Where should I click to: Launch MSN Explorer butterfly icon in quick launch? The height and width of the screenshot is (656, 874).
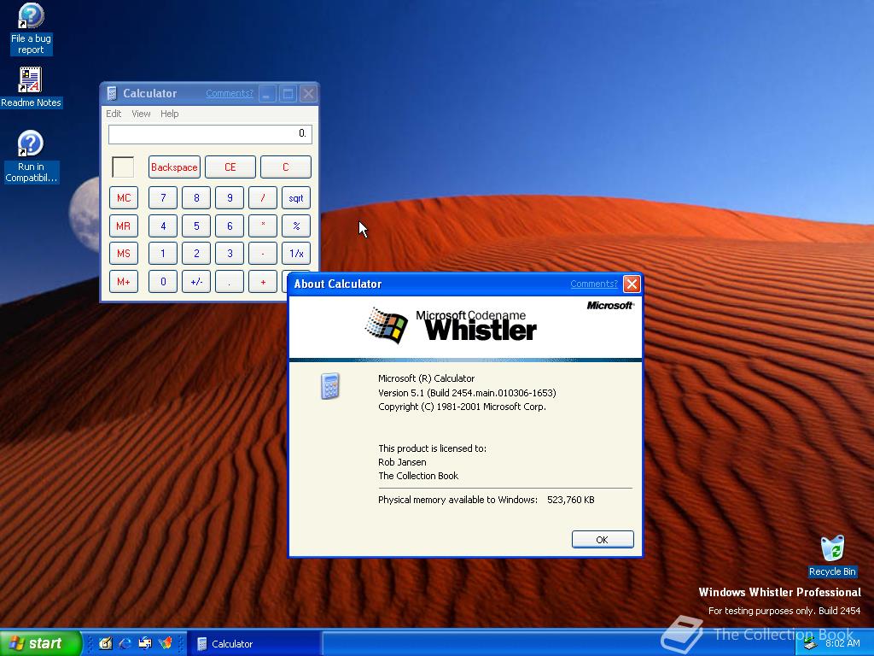pos(165,643)
